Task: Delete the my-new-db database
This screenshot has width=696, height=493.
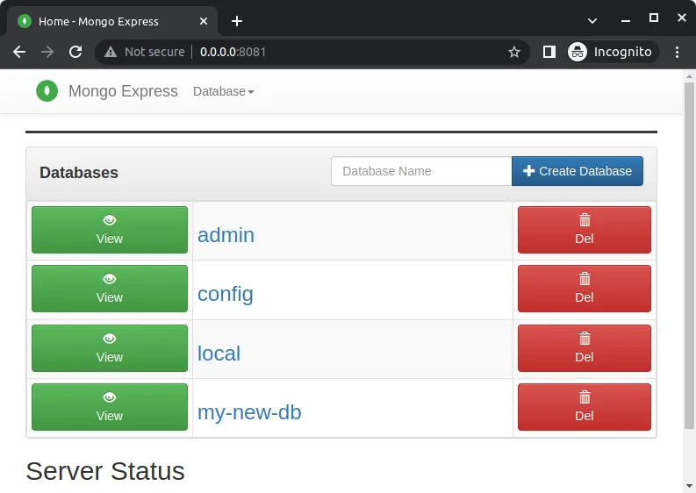Action: [x=585, y=407]
